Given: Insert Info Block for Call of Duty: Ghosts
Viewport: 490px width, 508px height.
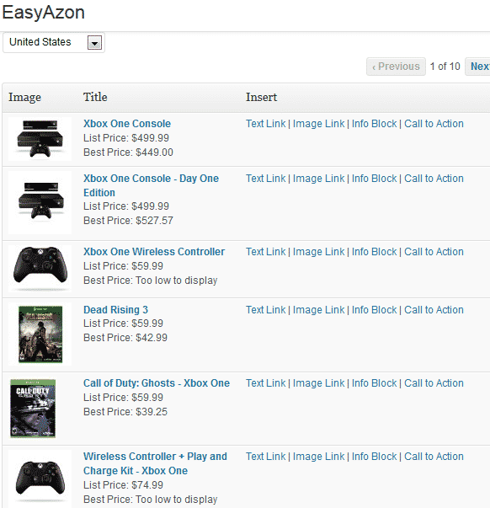Looking at the screenshot, I should (x=374, y=383).
